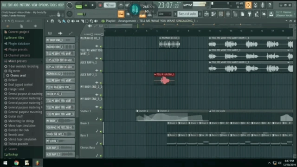This screenshot has width=297, height=167.
Task: Select TOUCH THE SKY_1 in the clip picker
Action: tap(60, 134)
